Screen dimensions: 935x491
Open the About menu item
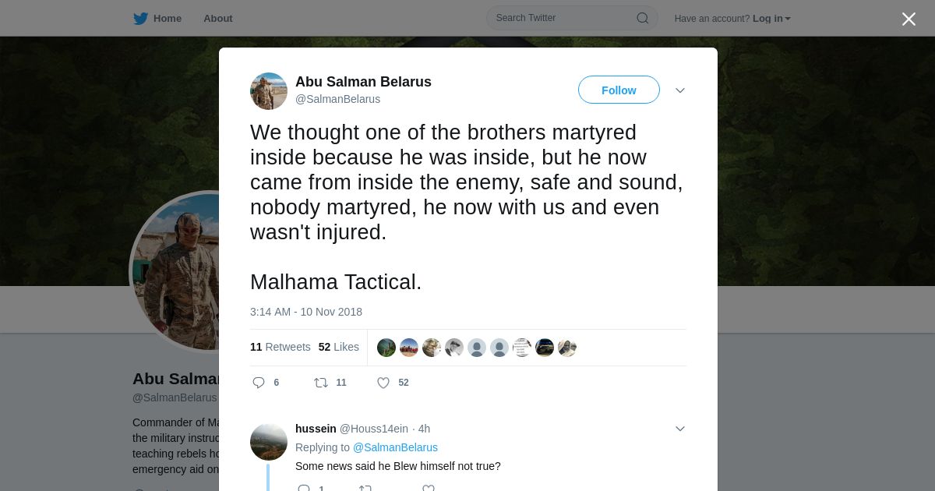(x=218, y=19)
